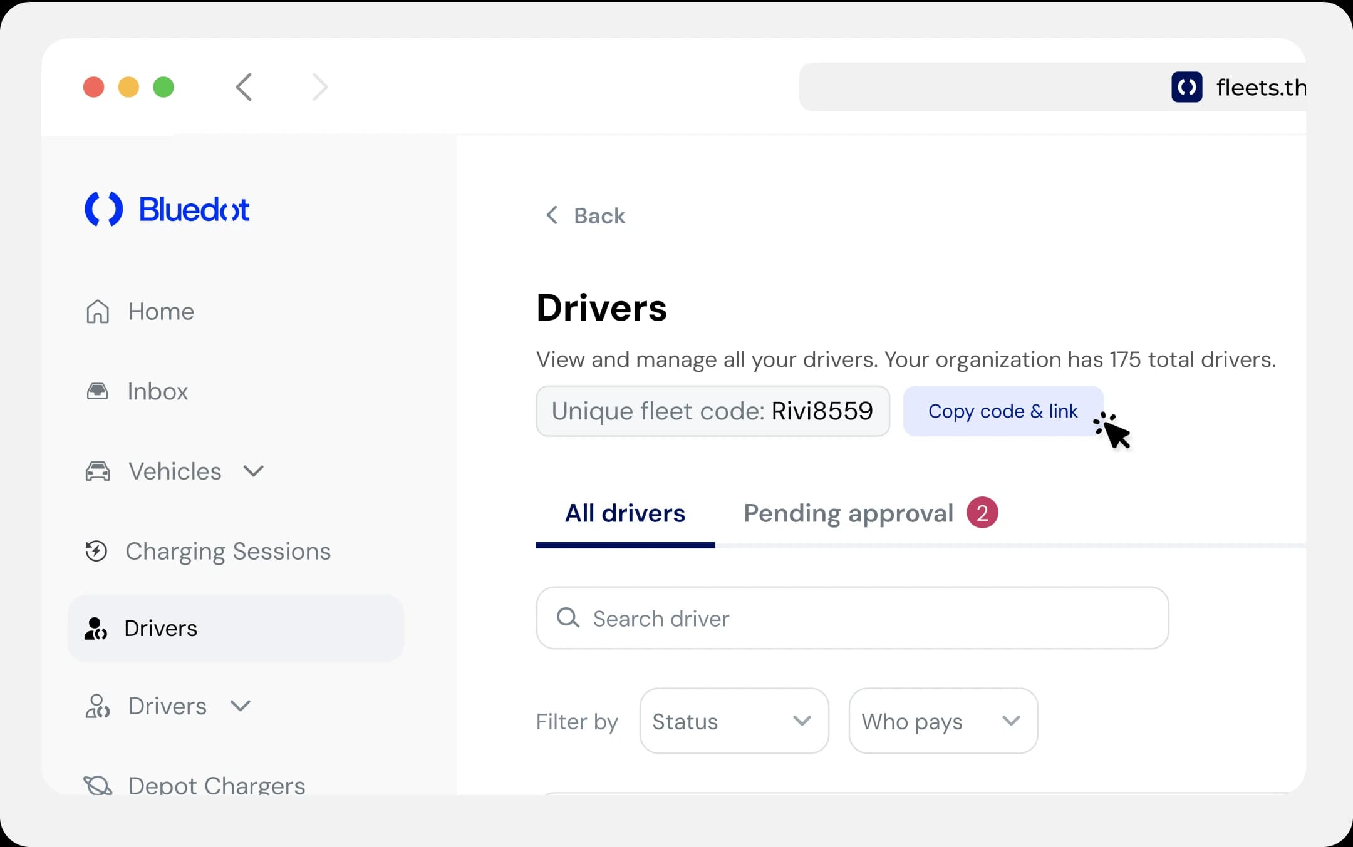Click the Charging Sessions bolt icon
The height and width of the screenshot is (847, 1353).
pyautogui.click(x=96, y=551)
